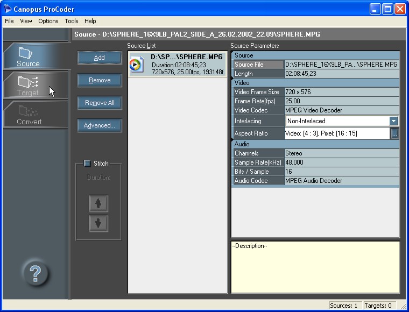Collapse the Video section header
The height and width of the screenshot is (312, 409).
[x=315, y=83]
